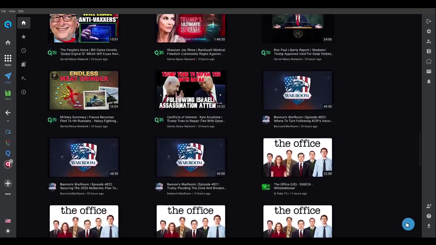This screenshot has height=245, width=436.
Task: Go to the main Home icon
Action: point(8,43)
